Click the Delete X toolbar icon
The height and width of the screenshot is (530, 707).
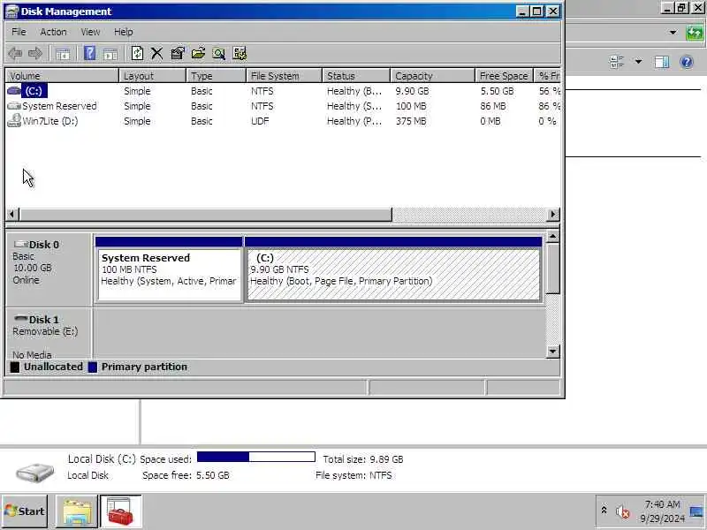tap(157, 54)
